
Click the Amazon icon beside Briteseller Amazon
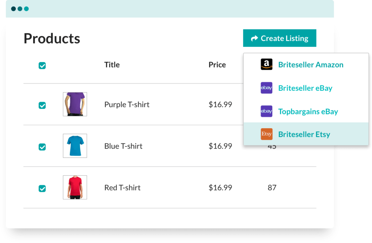click(x=266, y=64)
